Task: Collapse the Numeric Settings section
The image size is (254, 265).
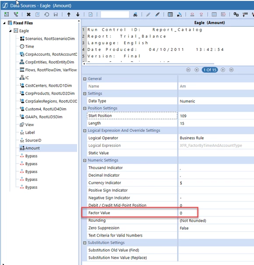Action: [85, 160]
